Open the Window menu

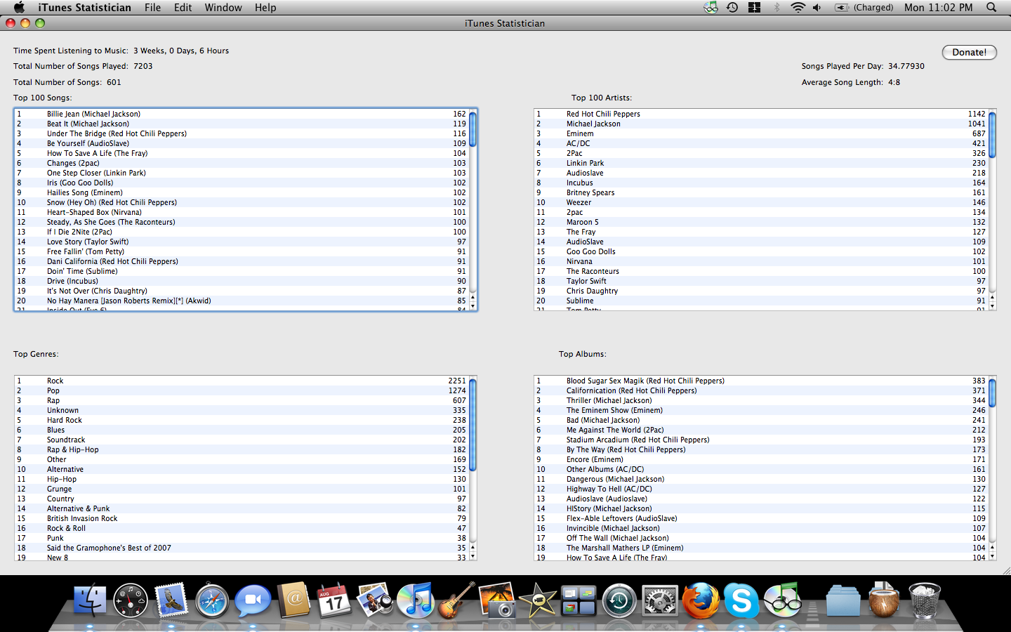(223, 7)
